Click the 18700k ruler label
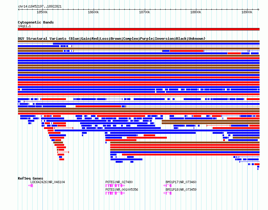268x210 pixels. (x=145, y=12)
